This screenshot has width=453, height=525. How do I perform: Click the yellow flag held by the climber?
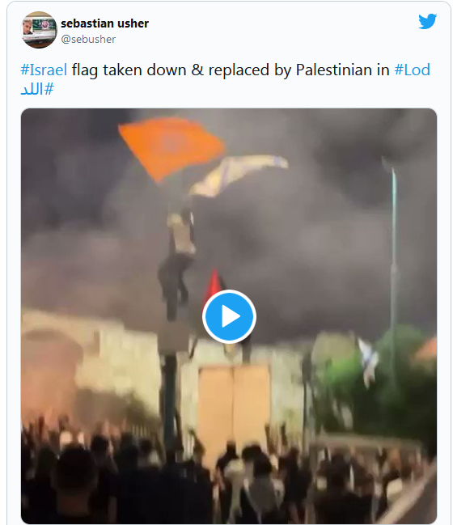tap(239, 174)
